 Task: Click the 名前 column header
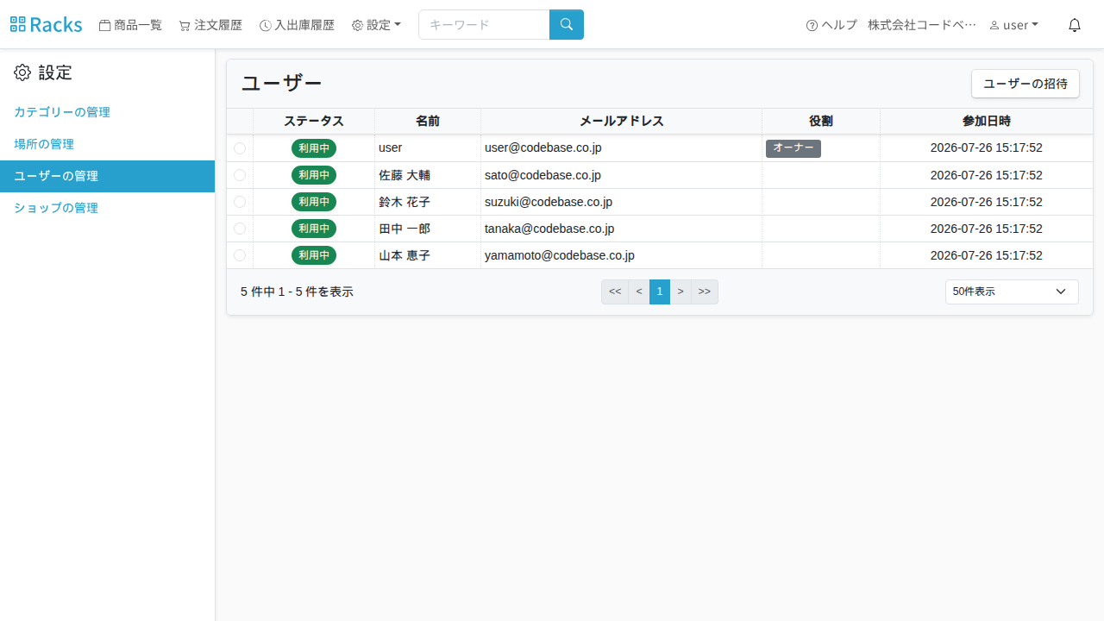pos(428,122)
